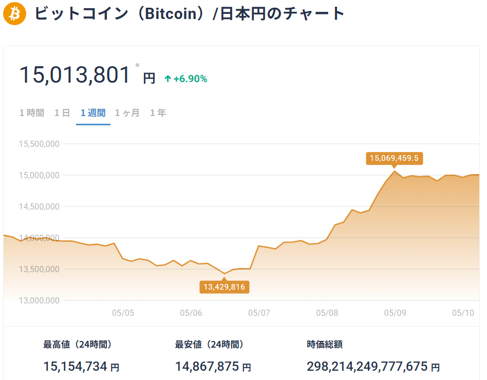Click the 時価総額 market cap value
487x380 pixels.
[371, 367]
